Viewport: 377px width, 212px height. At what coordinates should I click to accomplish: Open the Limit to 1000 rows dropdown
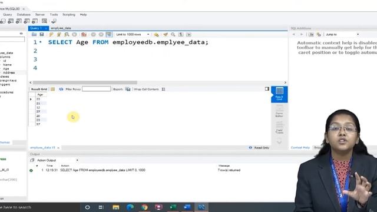click(x=133, y=35)
